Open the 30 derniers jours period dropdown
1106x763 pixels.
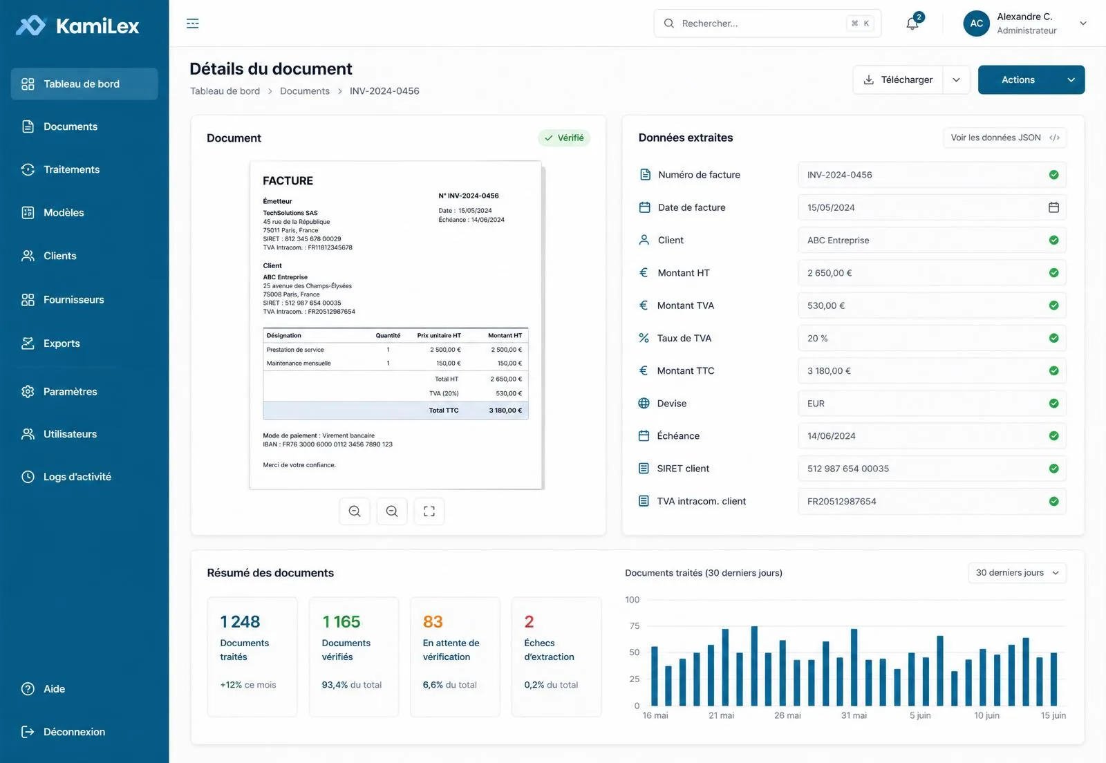coord(1017,573)
